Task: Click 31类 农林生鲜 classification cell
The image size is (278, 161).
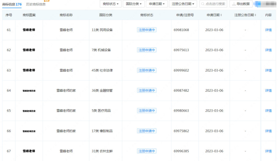Action: tap(102, 151)
